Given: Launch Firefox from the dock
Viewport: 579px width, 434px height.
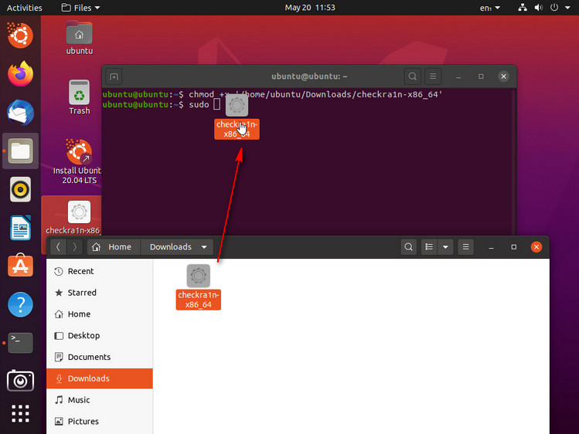Looking at the screenshot, I should 21,74.
